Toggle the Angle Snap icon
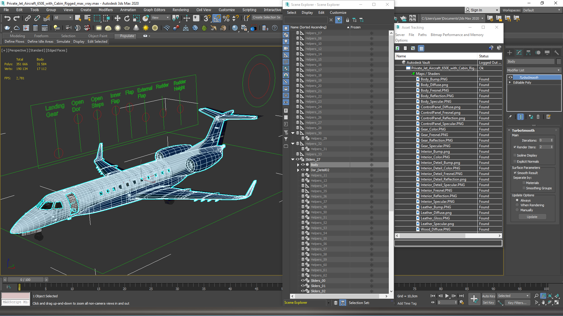Image resolution: width=563 pixels, height=316 pixels. [217, 18]
